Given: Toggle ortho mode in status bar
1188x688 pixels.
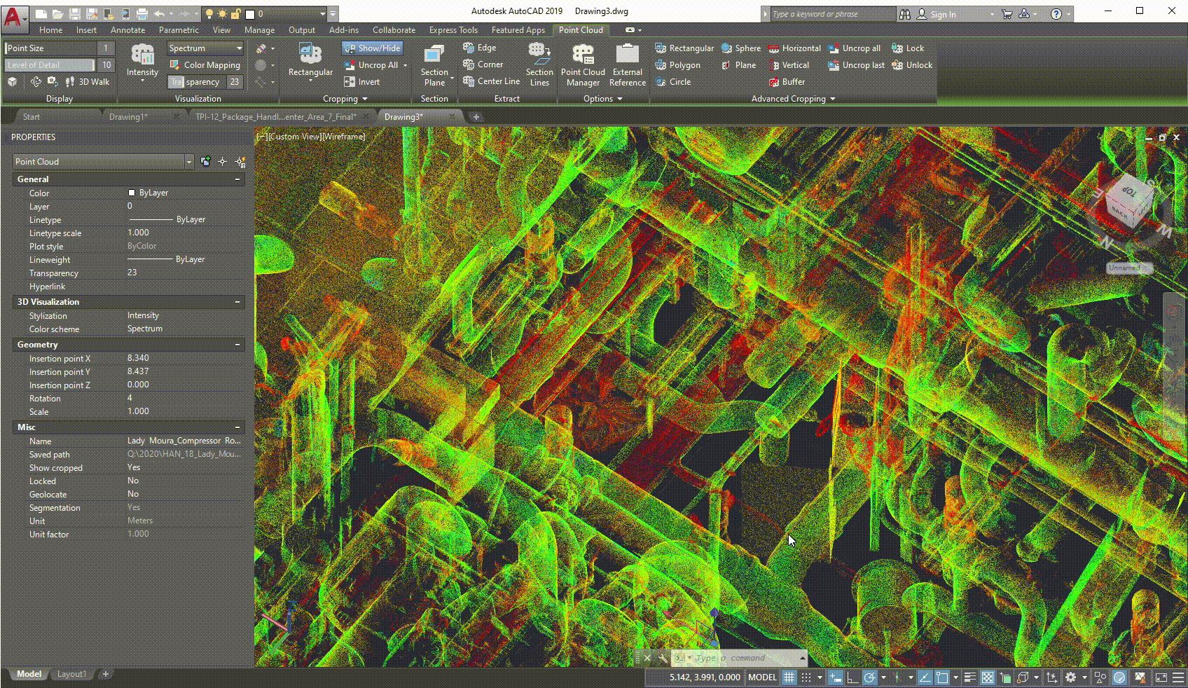Looking at the screenshot, I should 852,677.
